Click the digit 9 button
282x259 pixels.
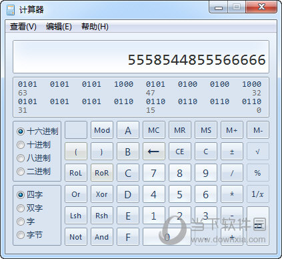point(206,173)
